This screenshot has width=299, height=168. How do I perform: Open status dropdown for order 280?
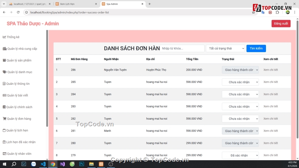[x=240, y=143]
